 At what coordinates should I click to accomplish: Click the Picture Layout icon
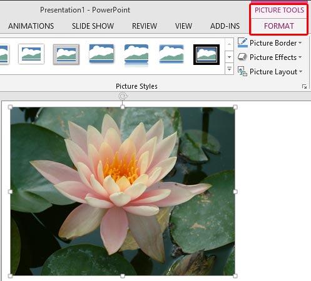click(242, 71)
